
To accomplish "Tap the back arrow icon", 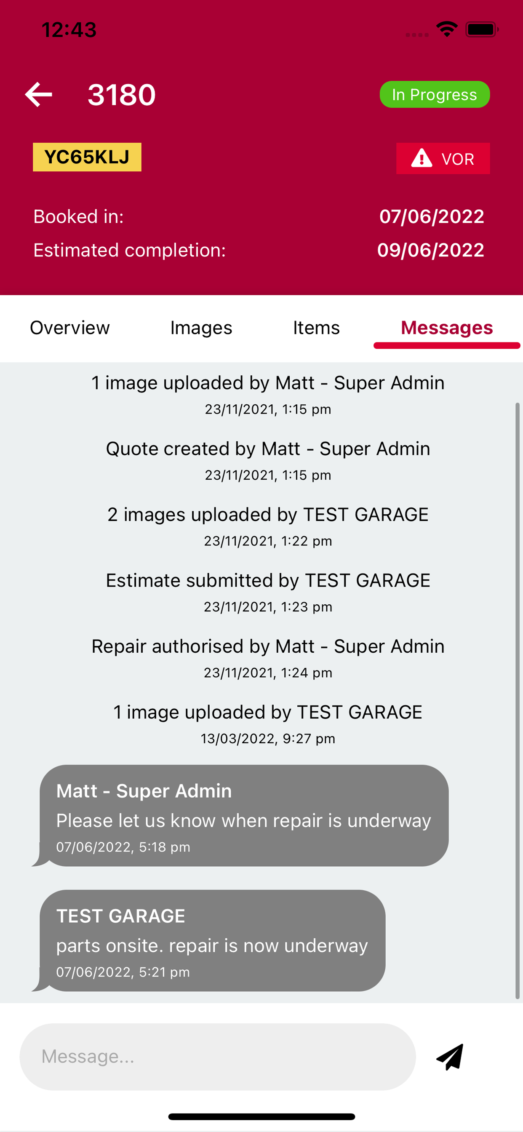I will click(39, 94).
